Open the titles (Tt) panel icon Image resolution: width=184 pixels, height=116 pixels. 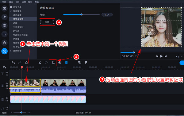tap(5, 34)
